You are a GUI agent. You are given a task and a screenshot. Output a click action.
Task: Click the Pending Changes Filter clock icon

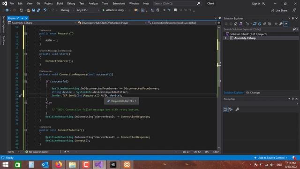click(248, 24)
